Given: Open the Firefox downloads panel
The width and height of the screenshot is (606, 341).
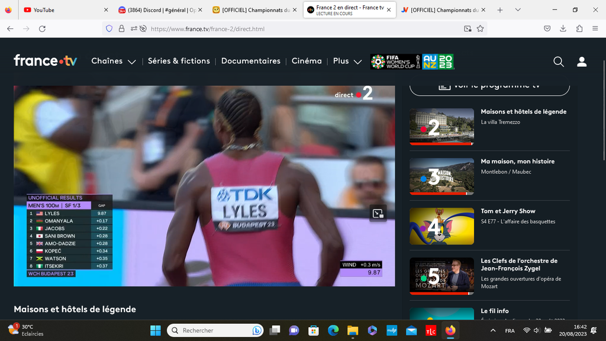Looking at the screenshot, I should tap(563, 28).
